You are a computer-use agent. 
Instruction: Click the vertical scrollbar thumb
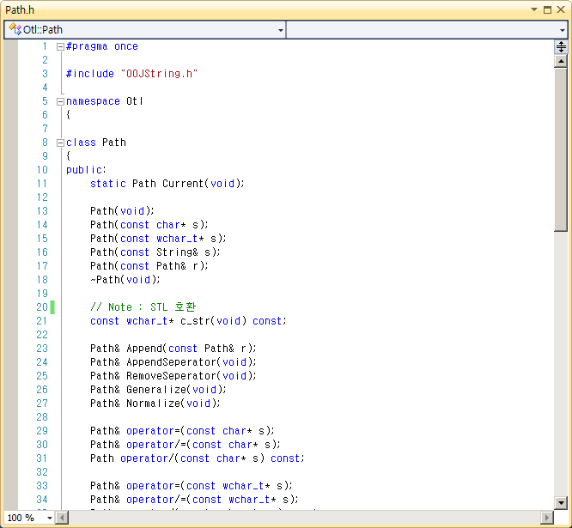[x=561, y=149]
